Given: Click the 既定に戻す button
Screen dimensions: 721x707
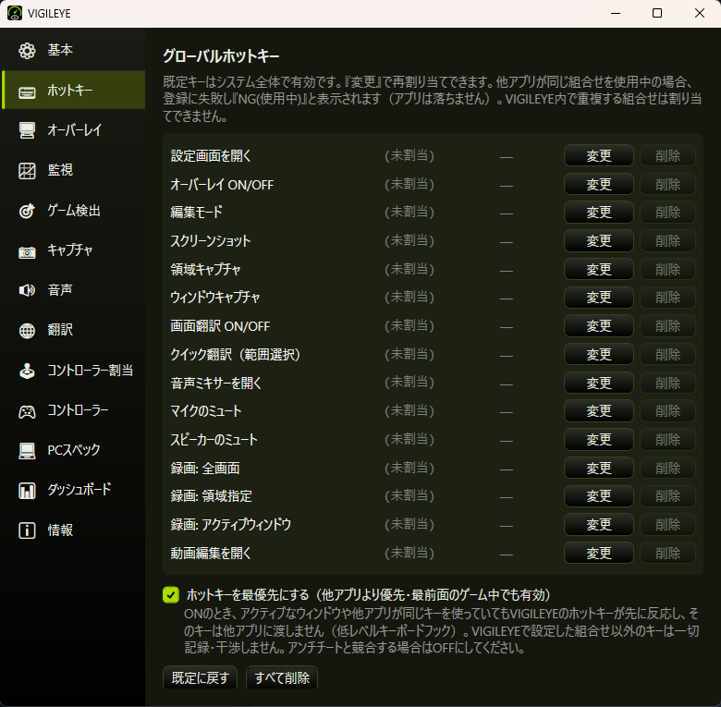Looking at the screenshot, I should pyautogui.click(x=200, y=677).
